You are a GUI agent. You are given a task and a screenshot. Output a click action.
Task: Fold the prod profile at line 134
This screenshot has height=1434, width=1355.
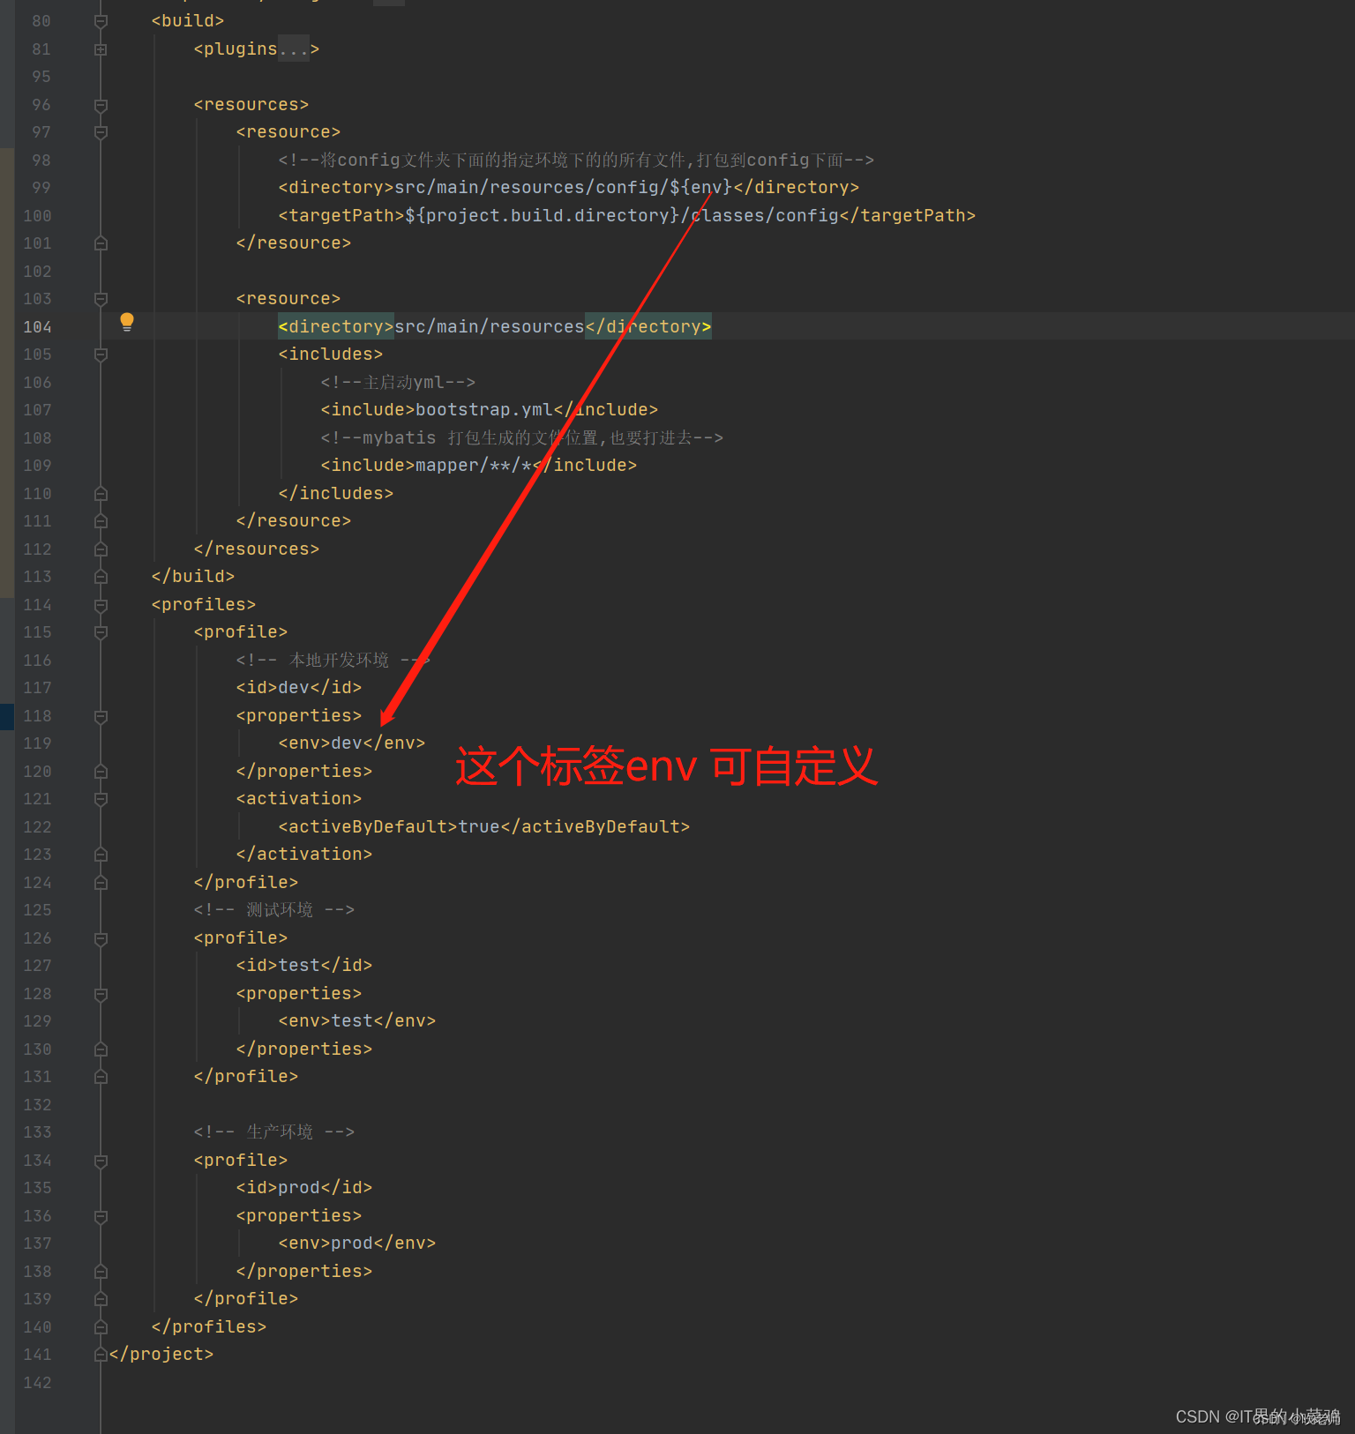(x=101, y=1161)
